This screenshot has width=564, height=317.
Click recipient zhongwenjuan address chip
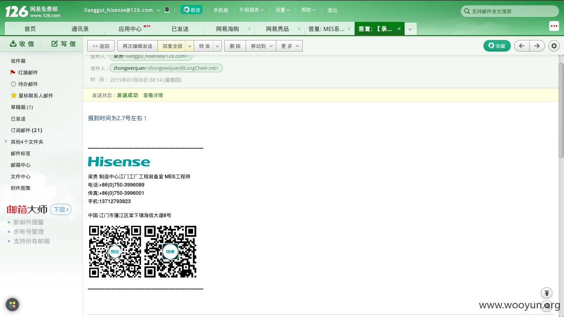[x=166, y=68]
